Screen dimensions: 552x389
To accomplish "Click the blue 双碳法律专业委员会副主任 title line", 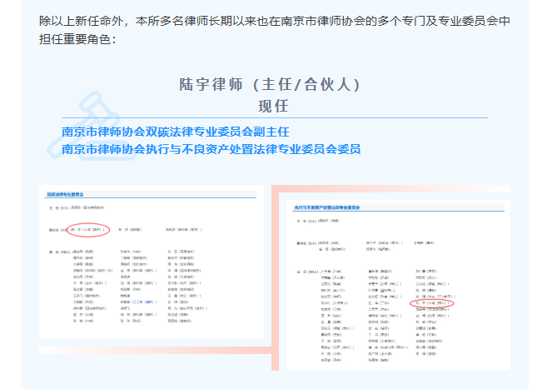I will click(176, 132).
